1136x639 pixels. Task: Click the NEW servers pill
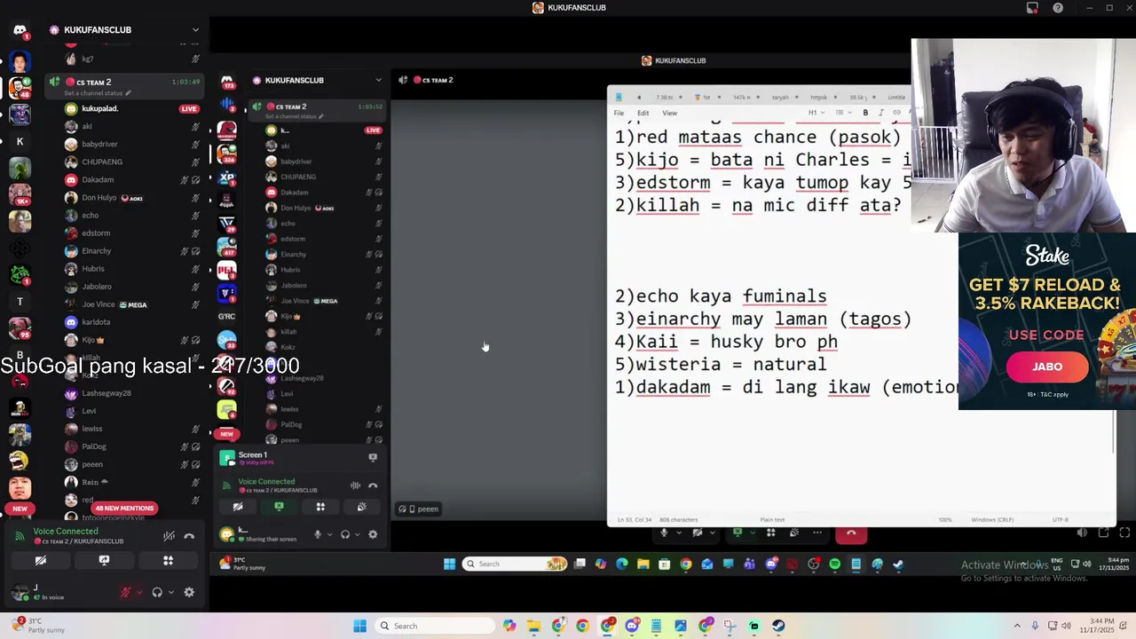20,509
